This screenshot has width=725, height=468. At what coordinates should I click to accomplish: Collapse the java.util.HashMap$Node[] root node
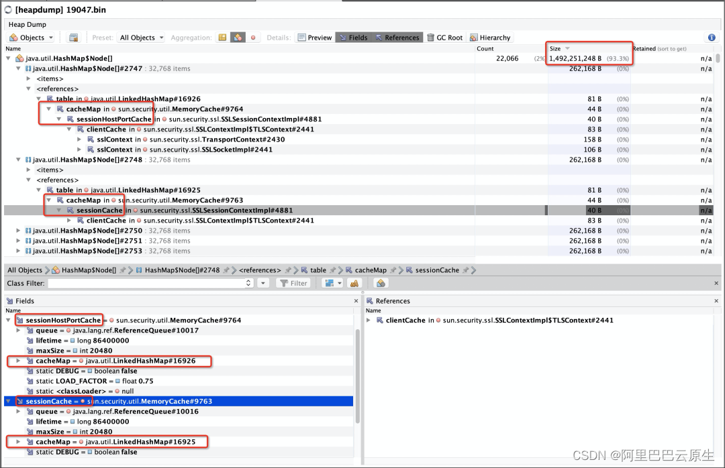tap(8, 58)
